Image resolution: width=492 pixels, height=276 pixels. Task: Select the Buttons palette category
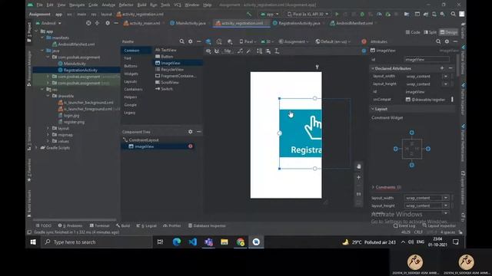[131, 66]
